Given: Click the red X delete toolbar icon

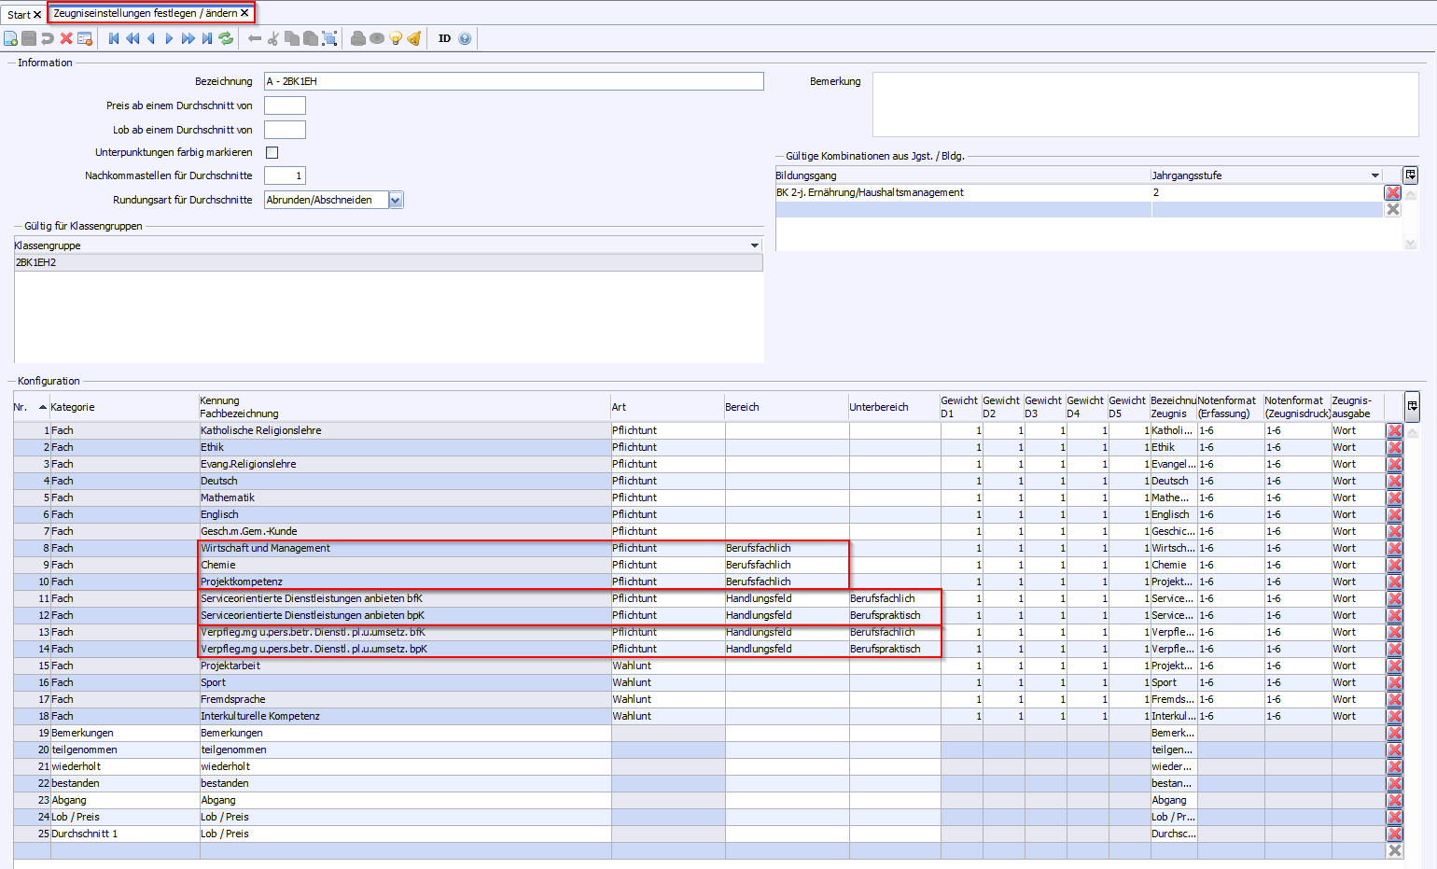Looking at the screenshot, I should click(66, 38).
